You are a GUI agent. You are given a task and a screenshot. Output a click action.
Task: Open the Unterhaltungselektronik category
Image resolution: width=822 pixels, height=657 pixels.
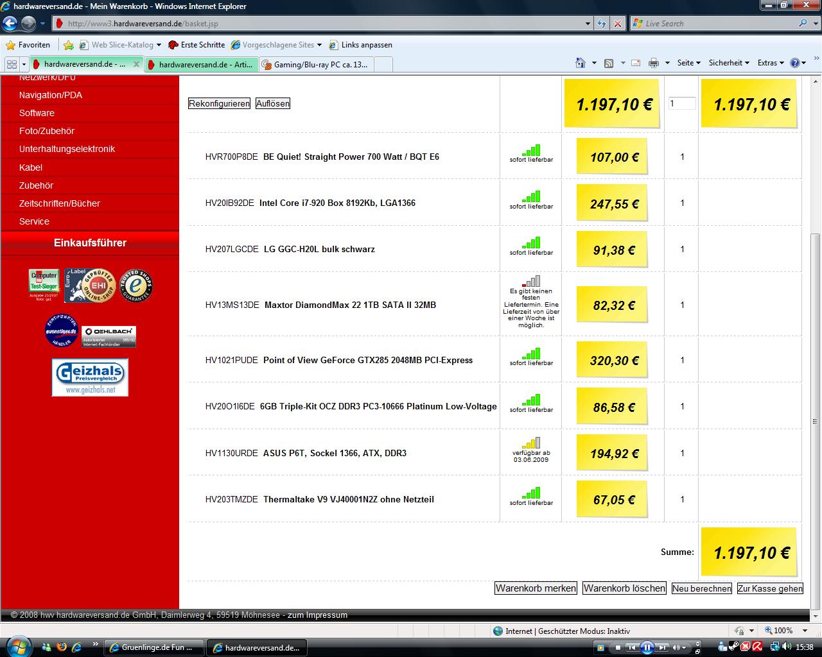67,149
